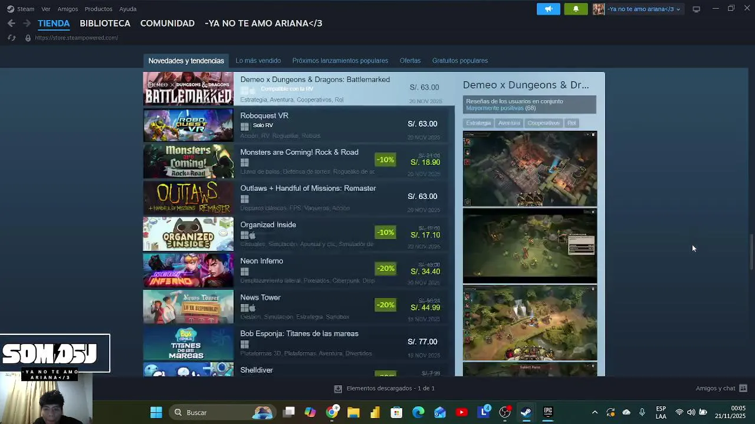Open the Ayuda menu

(x=128, y=9)
